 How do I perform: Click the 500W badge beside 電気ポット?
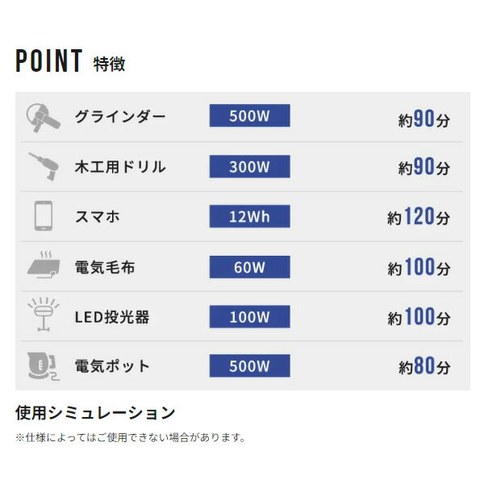(x=248, y=366)
